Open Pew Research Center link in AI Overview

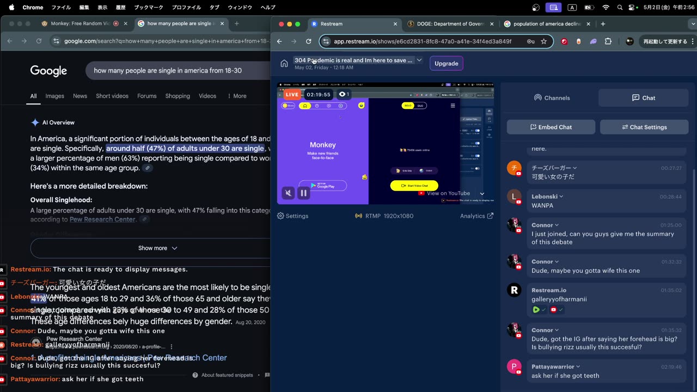102,219
